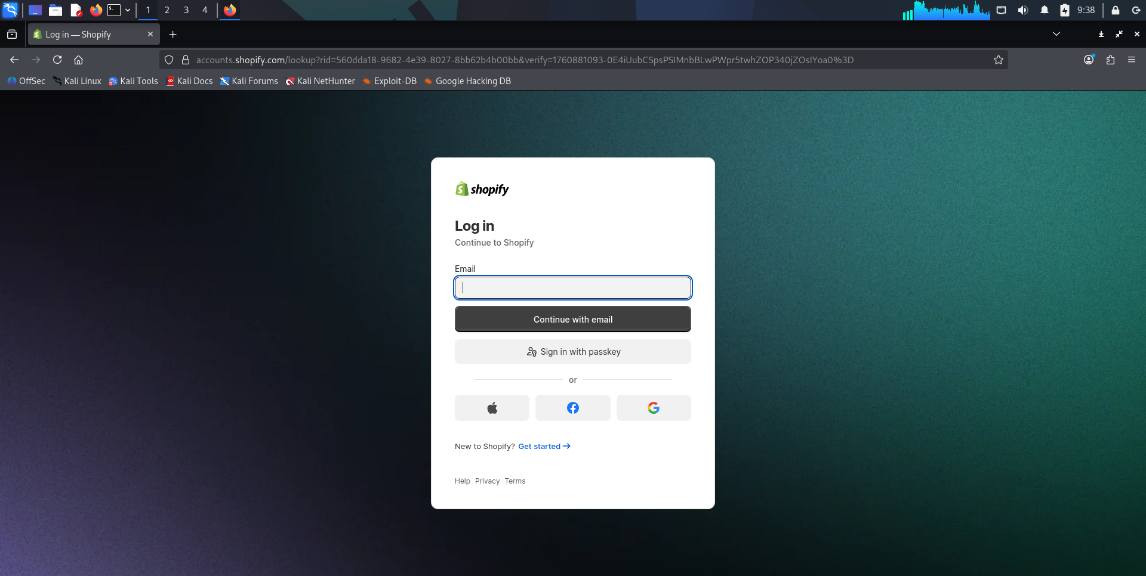
Task: Open the Kali NetHunter bookmark
Action: tap(320, 81)
